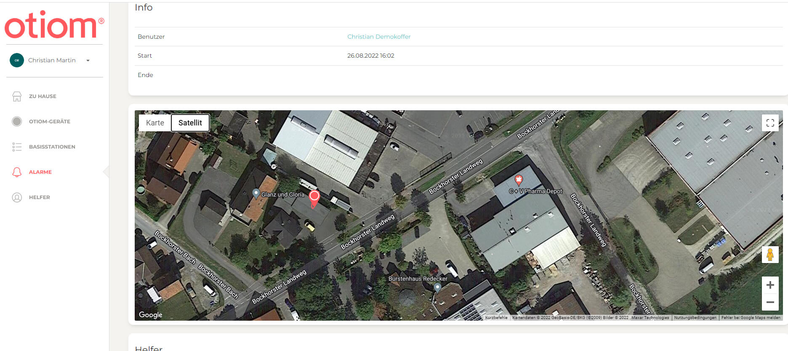Switch map to Satellit view
788x351 pixels.
(x=190, y=123)
